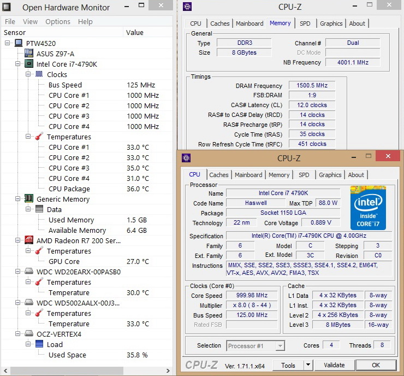This screenshot has width=404, height=376.
Task: Click the scrollbar right arrow in Hardware Monitor
Action: click(x=168, y=371)
